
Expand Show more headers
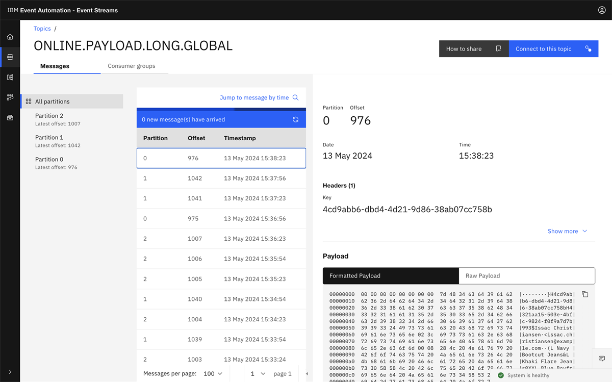point(567,231)
